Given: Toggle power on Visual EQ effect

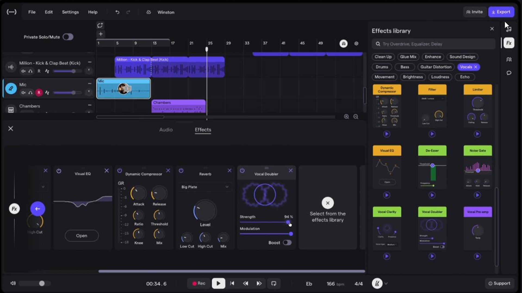Looking at the screenshot, I should [x=59, y=171].
